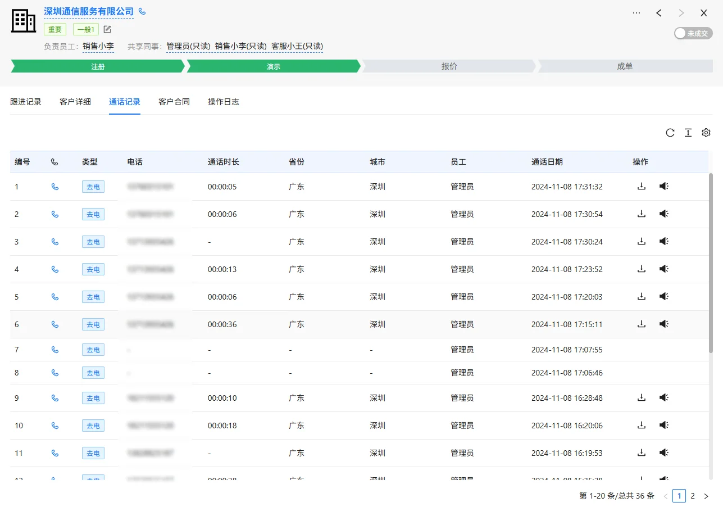The width and height of the screenshot is (723, 525).
Task: Open the 客户合同 tab
Action: pos(174,102)
